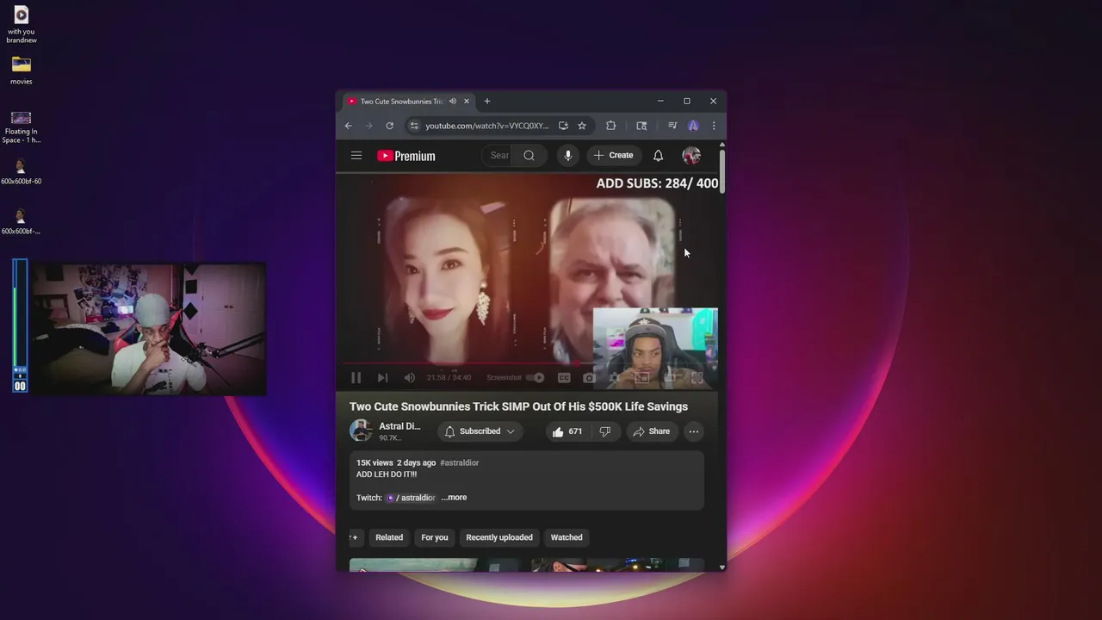The image size is (1102, 620).
Task: Skip to next video in player
Action: pyautogui.click(x=382, y=378)
